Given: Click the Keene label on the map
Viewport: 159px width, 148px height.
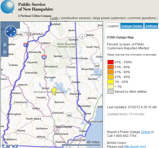Looking at the screenshot, I should click(21, 130).
